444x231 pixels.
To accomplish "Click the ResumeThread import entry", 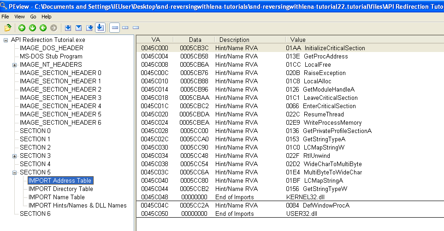I will click(290, 114).
